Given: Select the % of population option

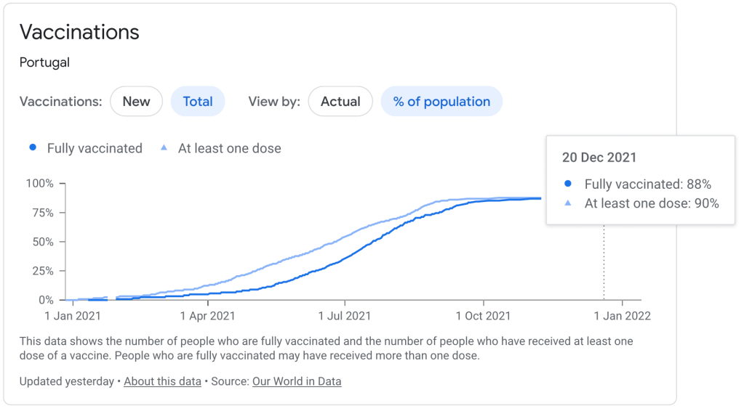Looking at the screenshot, I should coord(441,102).
